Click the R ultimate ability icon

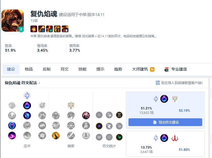coord(65,29)
